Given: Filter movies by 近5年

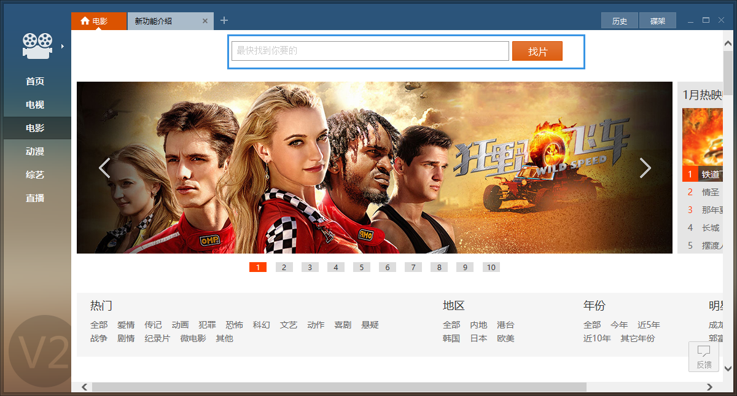Looking at the screenshot, I should tap(649, 325).
